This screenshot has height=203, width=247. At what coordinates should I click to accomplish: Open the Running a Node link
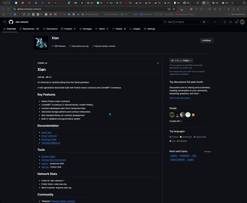[x=49, y=140]
